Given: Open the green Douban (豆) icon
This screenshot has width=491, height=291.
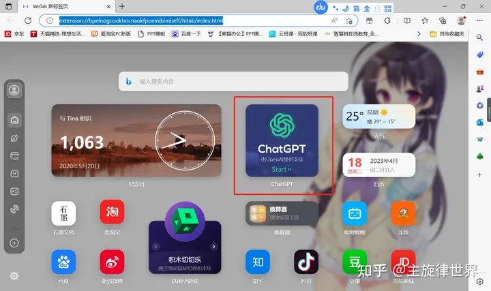Looking at the screenshot, I should coord(355,262).
